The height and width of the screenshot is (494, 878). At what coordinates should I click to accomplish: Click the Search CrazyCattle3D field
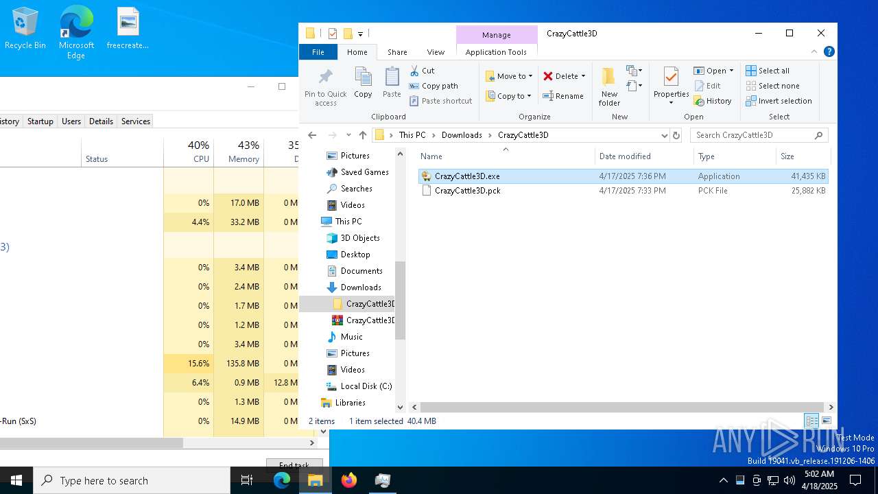[759, 135]
